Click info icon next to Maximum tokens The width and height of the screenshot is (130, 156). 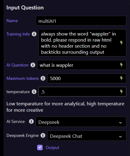point(43,78)
